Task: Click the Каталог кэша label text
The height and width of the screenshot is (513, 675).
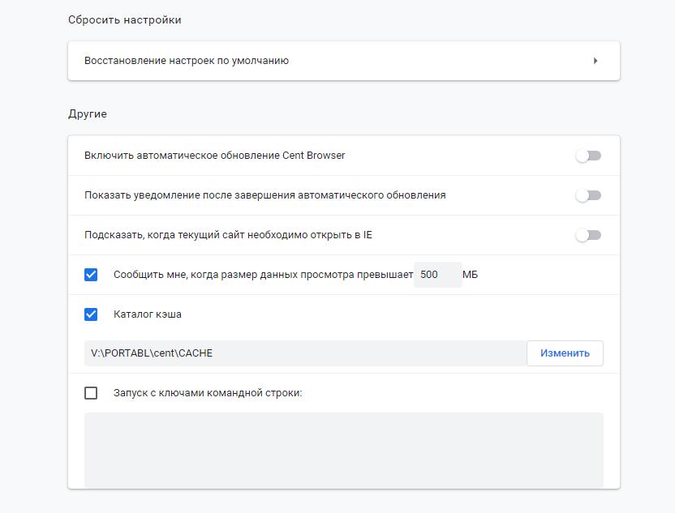Action: tap(148, 314)
